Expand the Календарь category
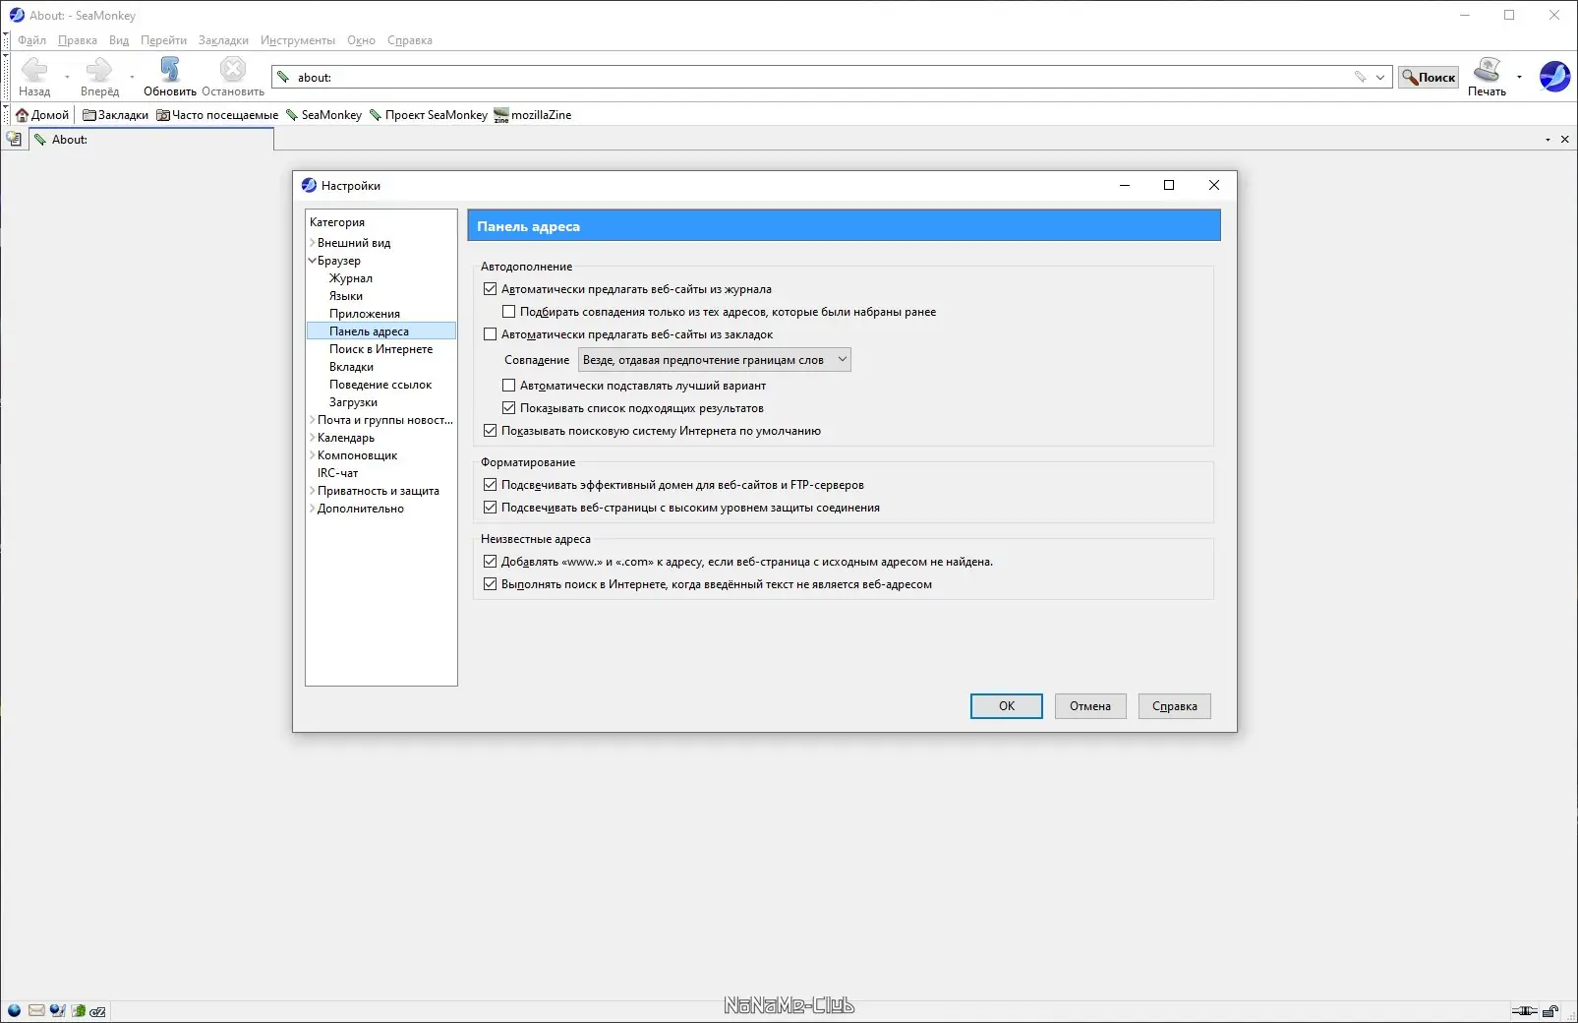The height and width of the screenshot is (1023, 1578). [313, 438]
